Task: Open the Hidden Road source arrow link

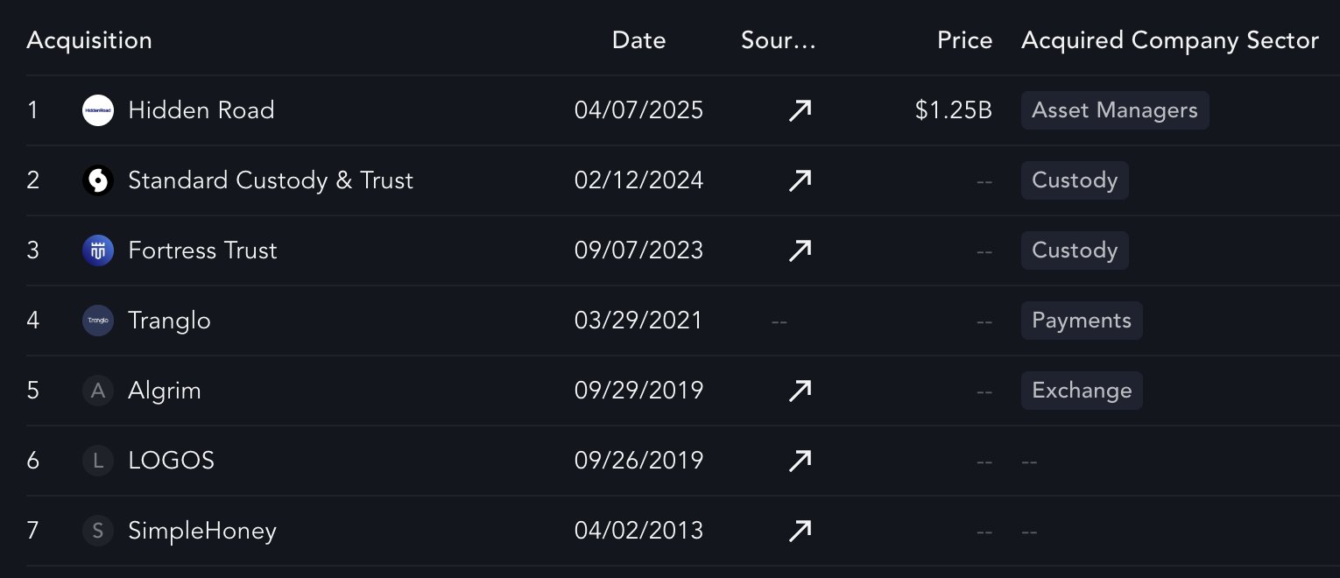Action: pos(800,110)
